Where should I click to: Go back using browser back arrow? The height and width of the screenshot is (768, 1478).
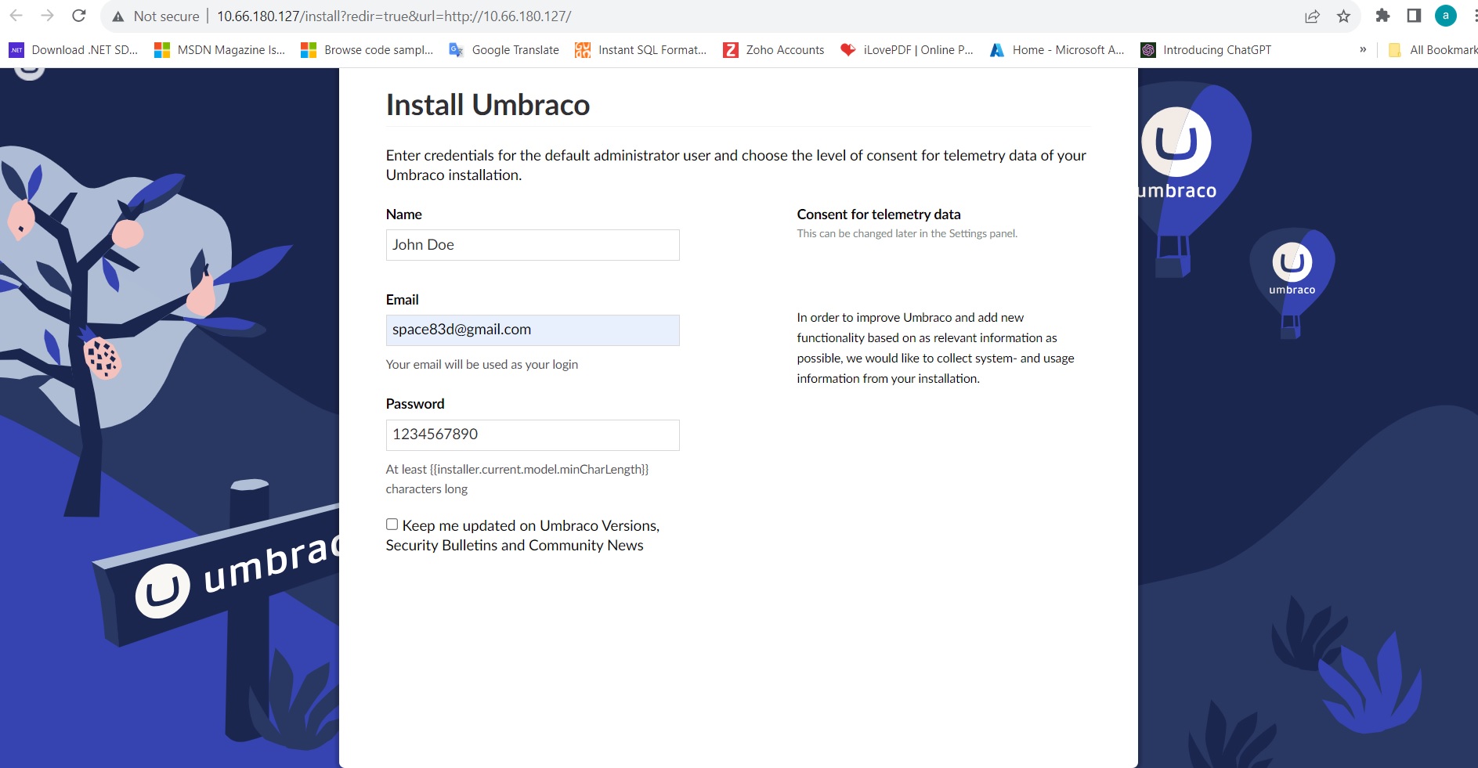click(x=16, y=16)
